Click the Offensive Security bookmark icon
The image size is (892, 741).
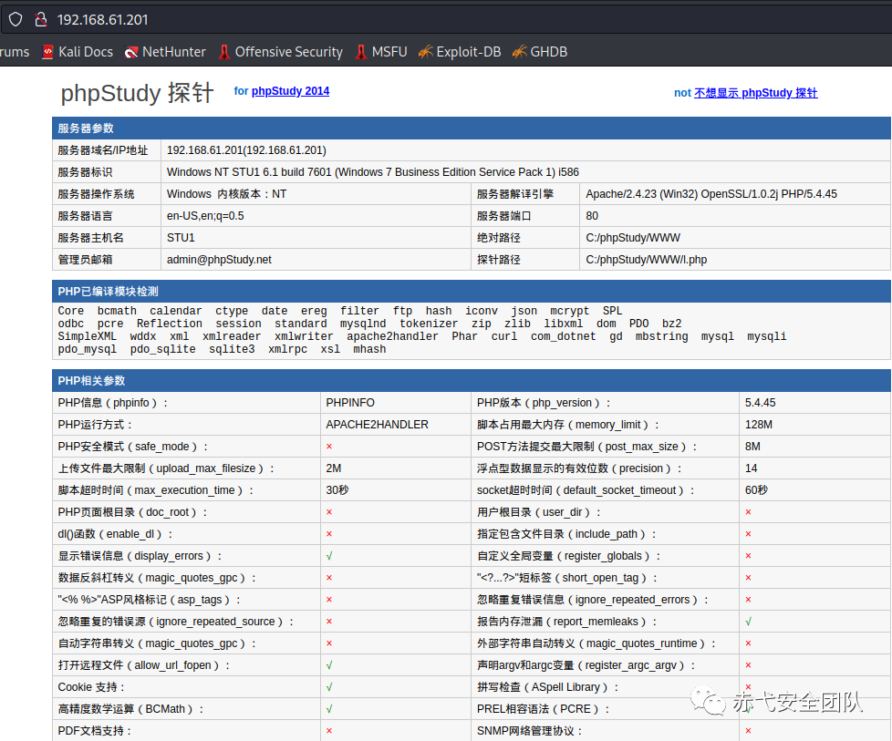point(224,52)
